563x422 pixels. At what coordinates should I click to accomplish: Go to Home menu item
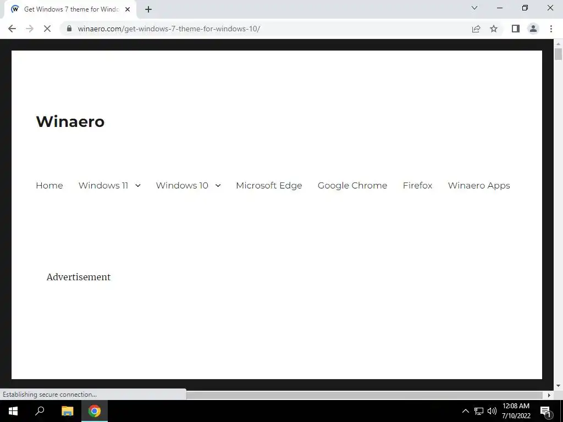pyautogui.click(x=49, y=186)
